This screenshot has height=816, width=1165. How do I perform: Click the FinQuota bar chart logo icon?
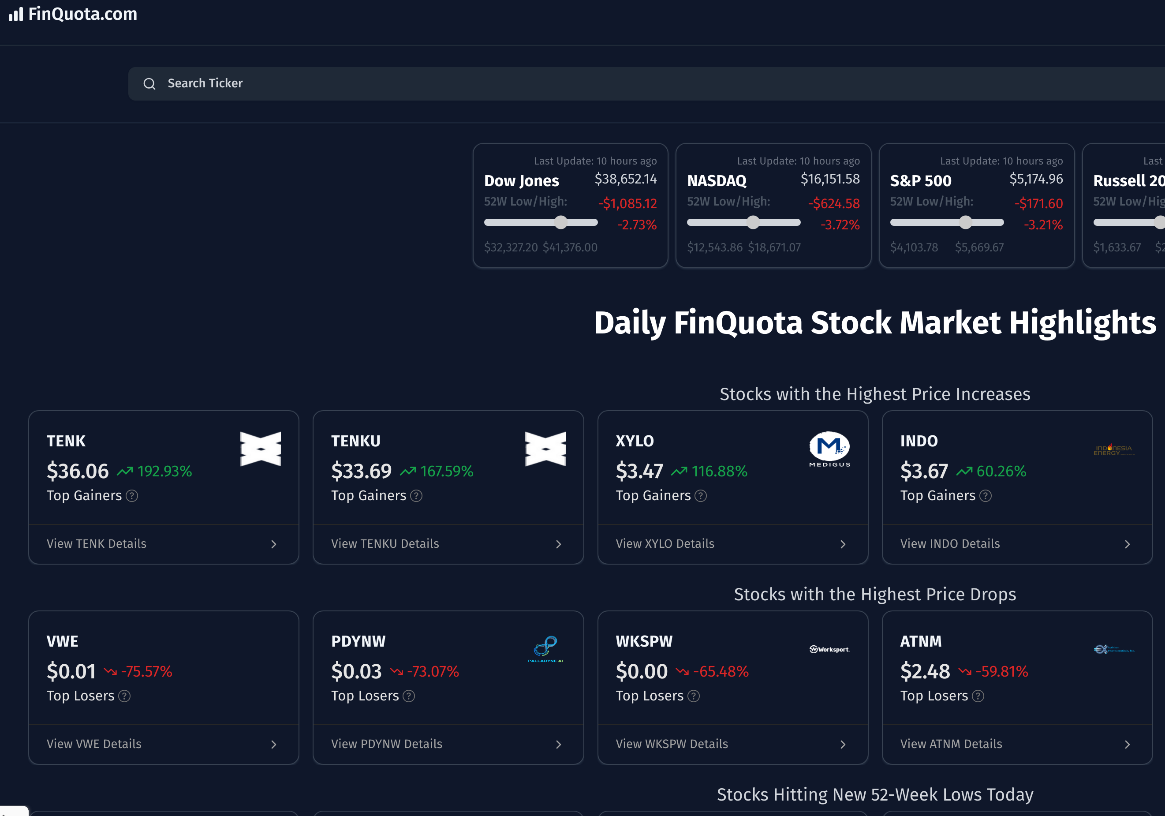tap(16, 14)
